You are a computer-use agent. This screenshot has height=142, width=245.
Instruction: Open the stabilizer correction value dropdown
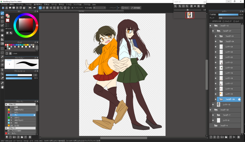(x=99, y=8)
